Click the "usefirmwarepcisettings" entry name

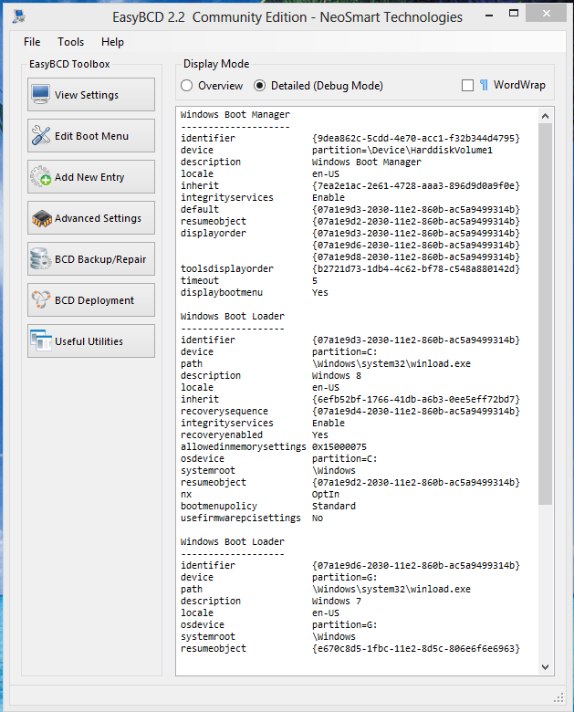(x=240, y=518)
